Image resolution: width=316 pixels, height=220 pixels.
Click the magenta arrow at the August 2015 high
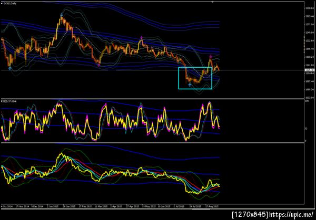(x=211, y=57)
